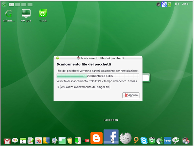Click the green button in the dialog title bar
This screenshot has height=146, width=194.
pos(58,58)
